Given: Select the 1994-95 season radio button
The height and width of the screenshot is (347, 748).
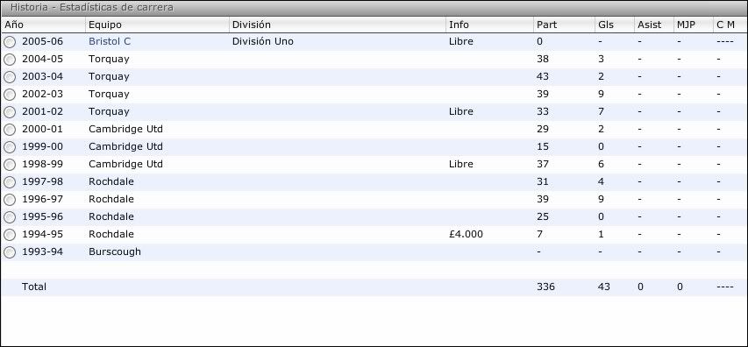Looking at the screenshot, I should point(10,235).
